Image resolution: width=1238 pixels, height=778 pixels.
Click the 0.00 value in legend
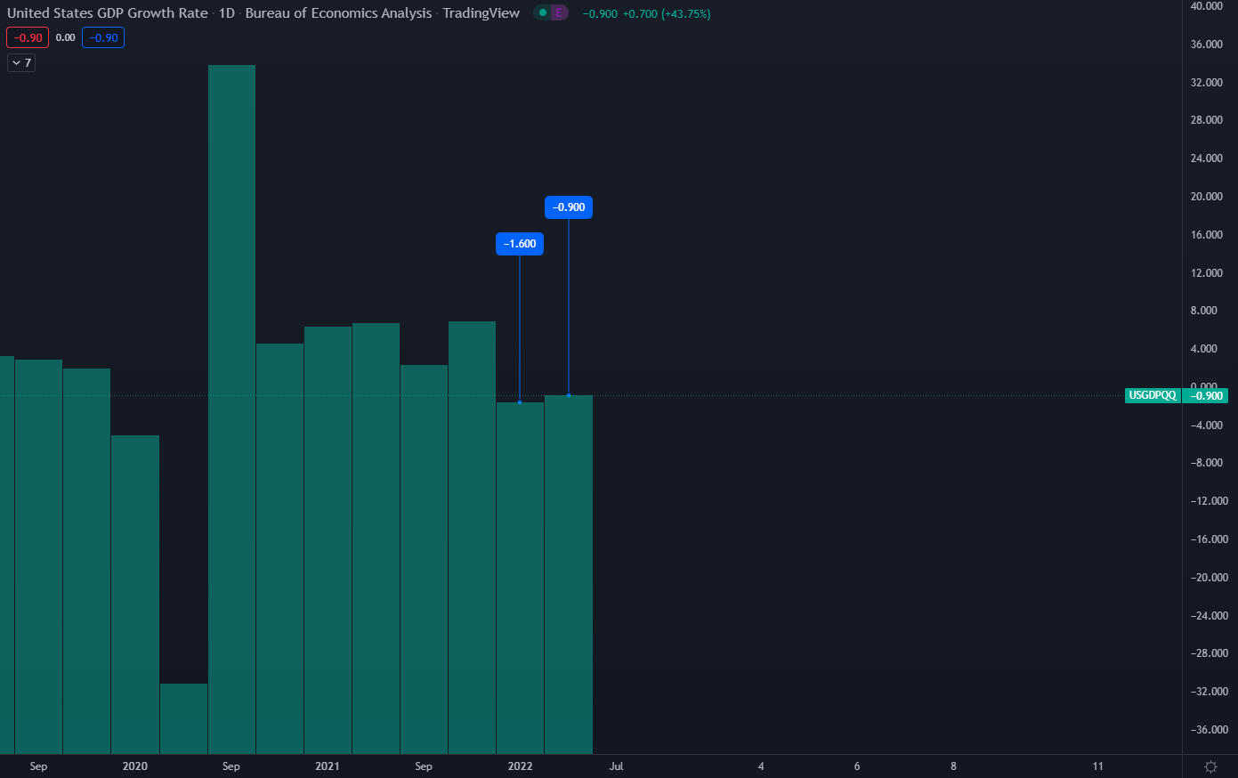(x=65, y=37)
